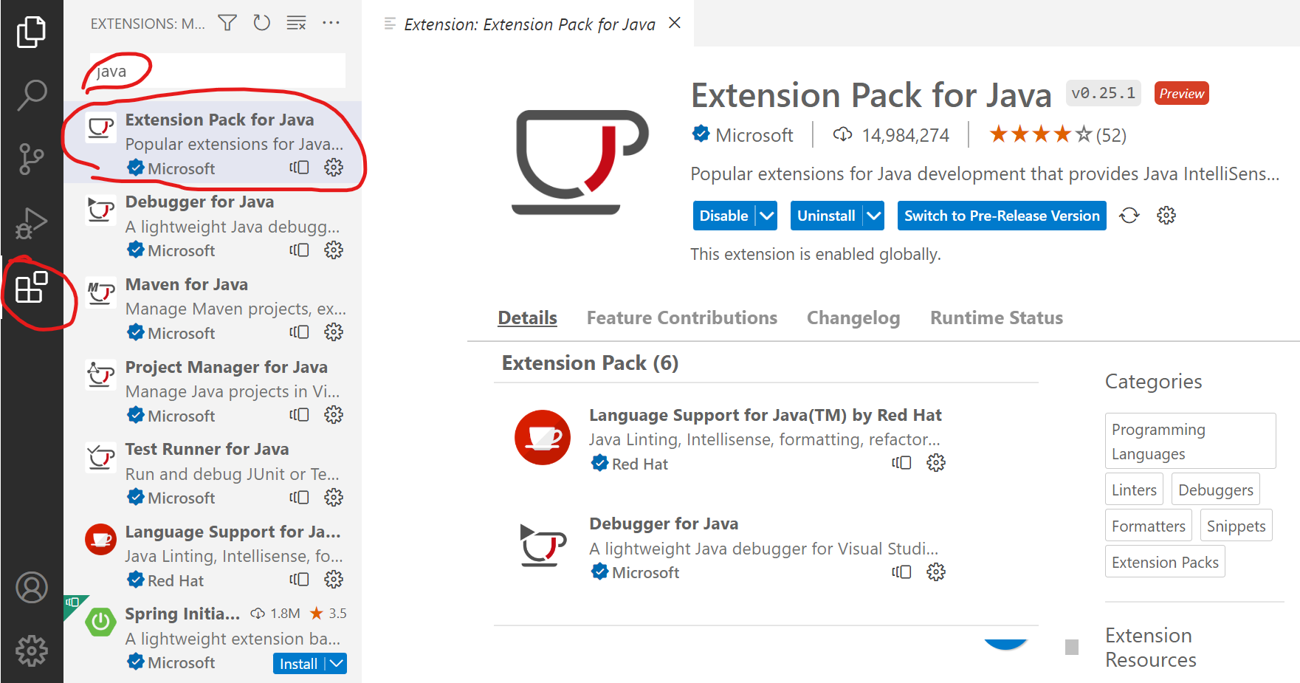The height and width of the screenshot is (683, 1300).
Task: Switch to the Details tab
Action: (x=527, y=318)
